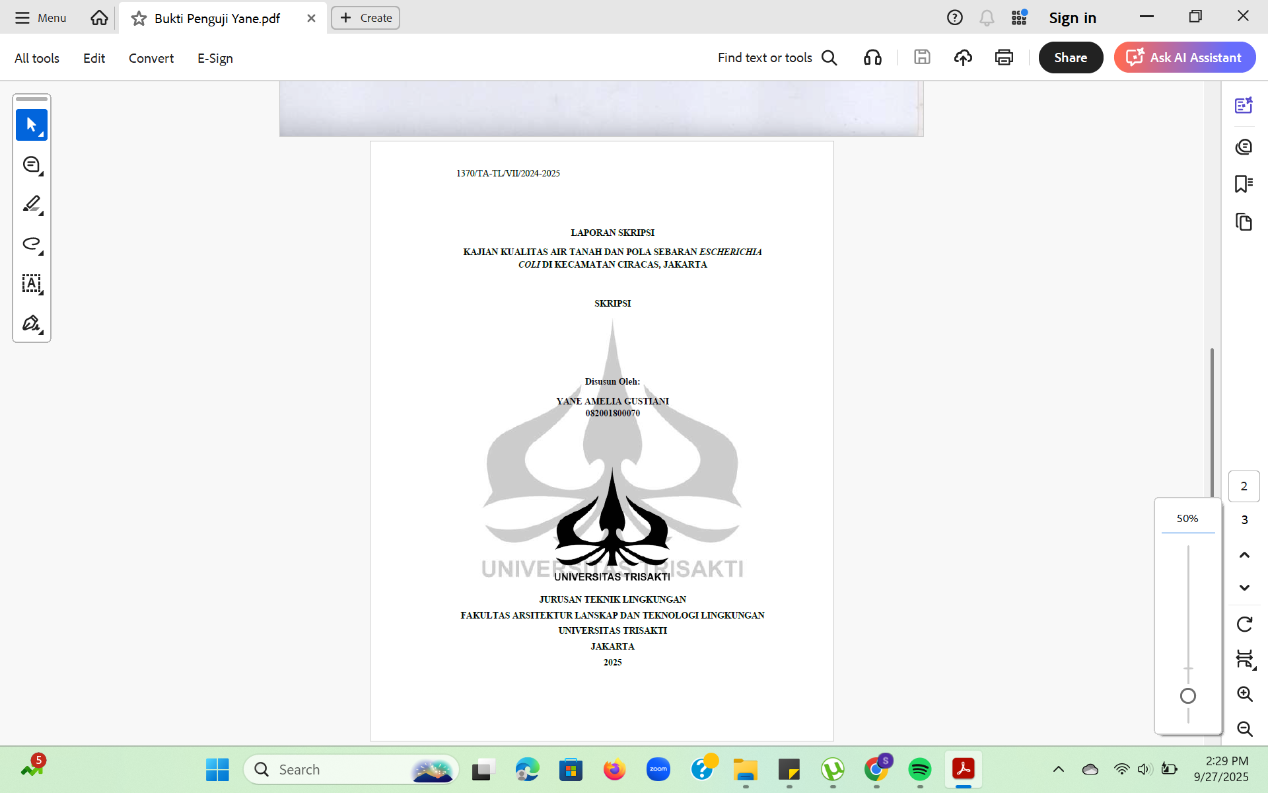Click the zoom slider handle
Viewport: 1268px width, 793px height.
(1187, 696)
